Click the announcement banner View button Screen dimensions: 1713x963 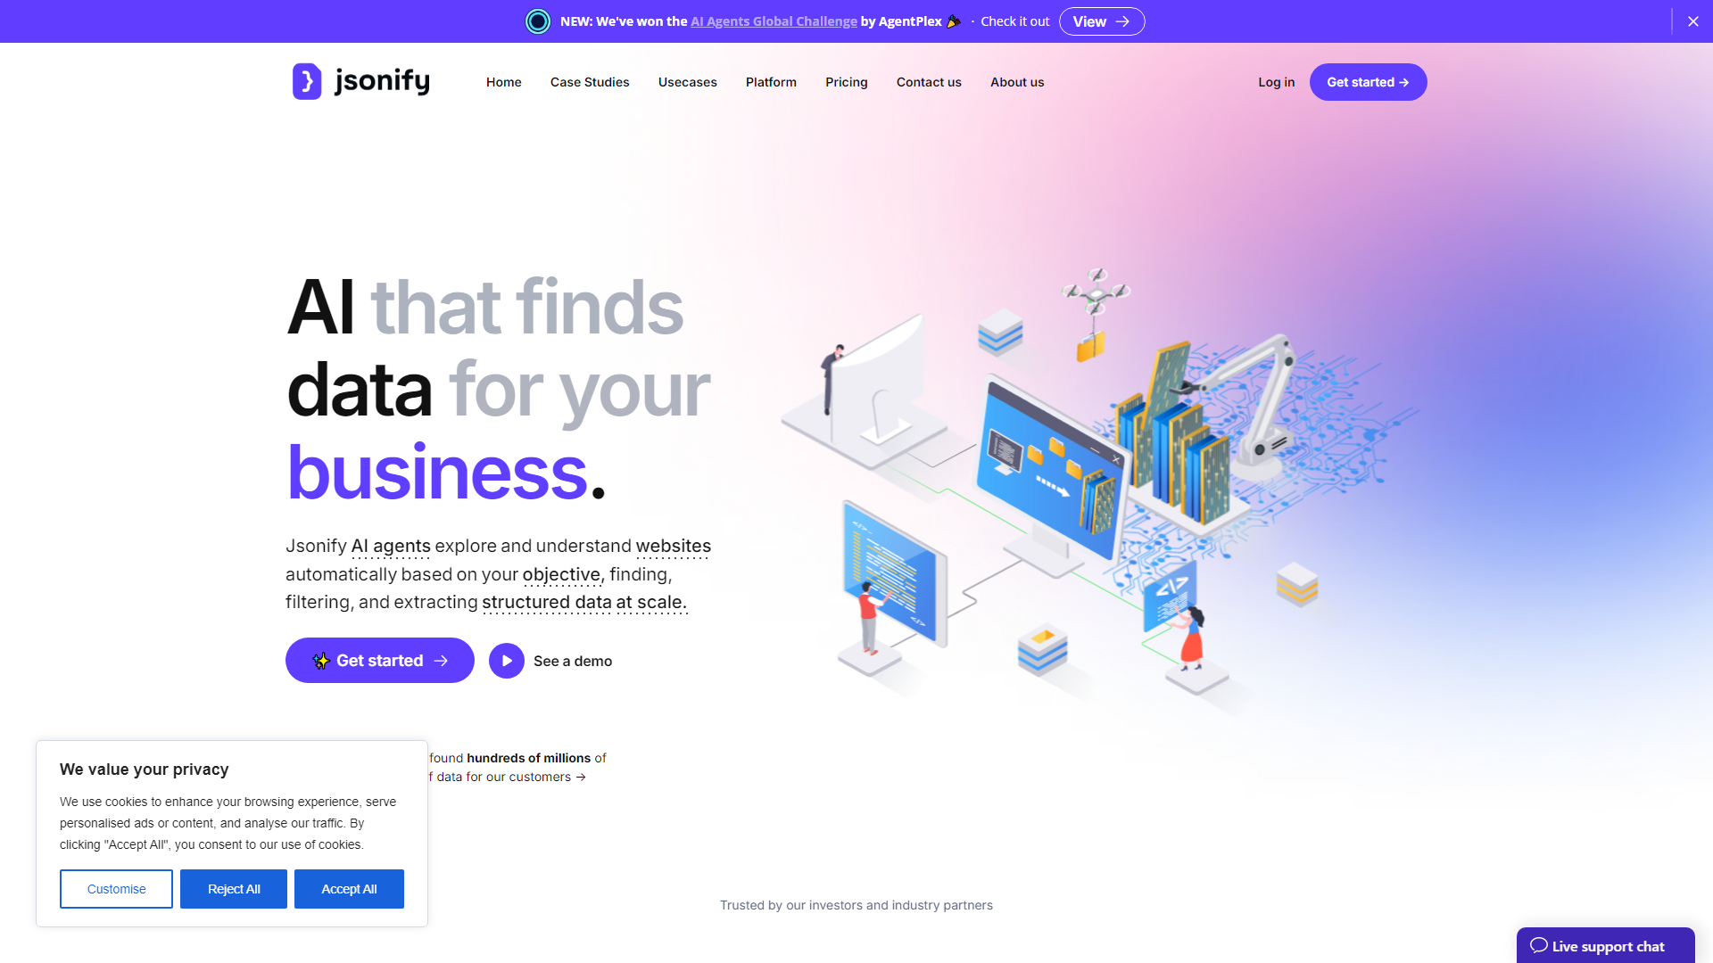1101,21
